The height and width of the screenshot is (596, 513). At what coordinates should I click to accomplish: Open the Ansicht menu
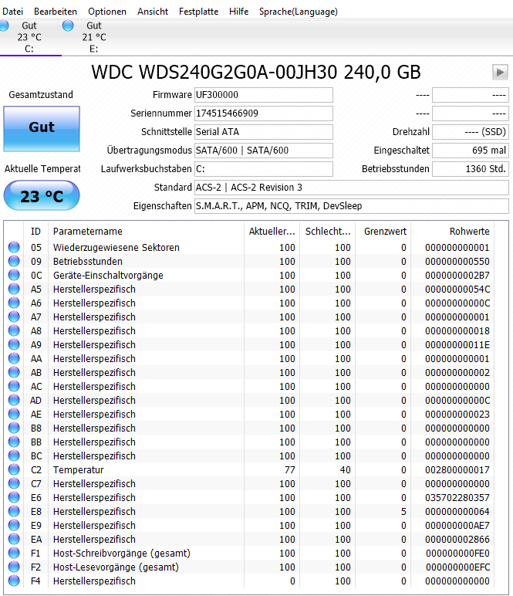pyautogui.click(x=153, y=12)
